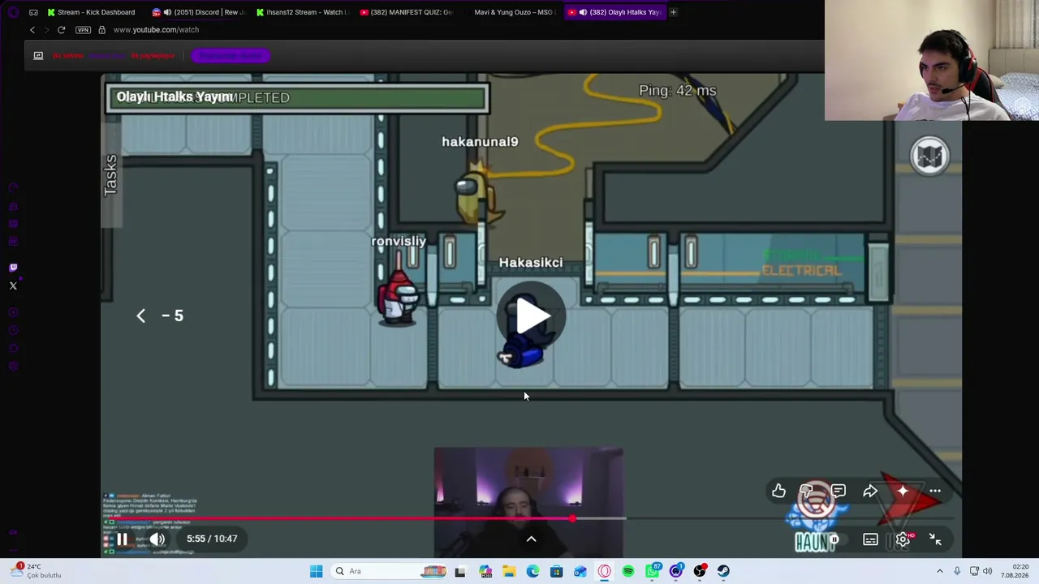Viewport: 1039px width, 584px height.
Task: Open File Explorer from the taskbar
Action: pyautogui.click(x=509, y=571)
